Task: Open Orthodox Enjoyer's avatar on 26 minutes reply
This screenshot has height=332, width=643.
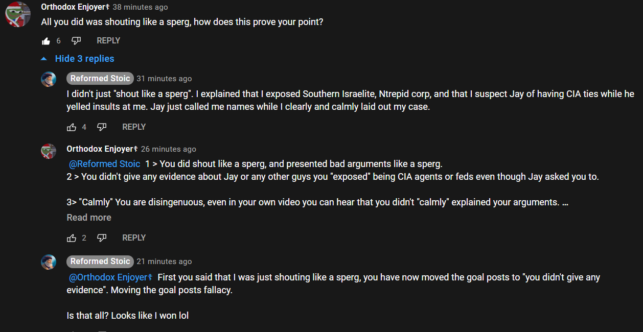Action: (49, 151)
